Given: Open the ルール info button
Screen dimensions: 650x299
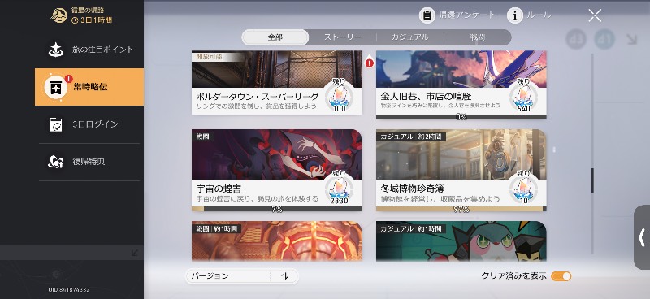Looking at the screenshot, I should click(530, 15).
